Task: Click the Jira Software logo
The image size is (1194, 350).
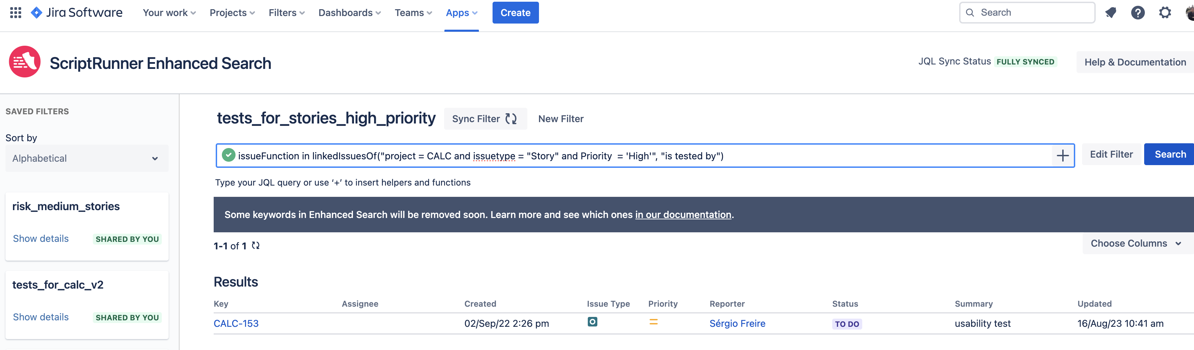Action: [76, 13]
